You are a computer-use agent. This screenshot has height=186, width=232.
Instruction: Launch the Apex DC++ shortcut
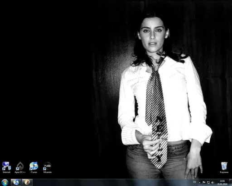(x=20, y=167)
